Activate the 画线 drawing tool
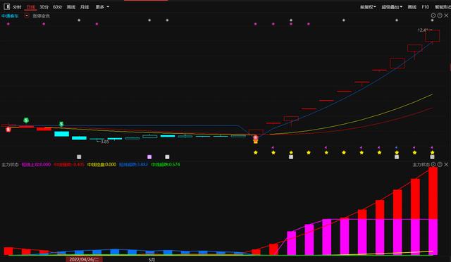Screen dimensions: 451x262 coord(412,7)
